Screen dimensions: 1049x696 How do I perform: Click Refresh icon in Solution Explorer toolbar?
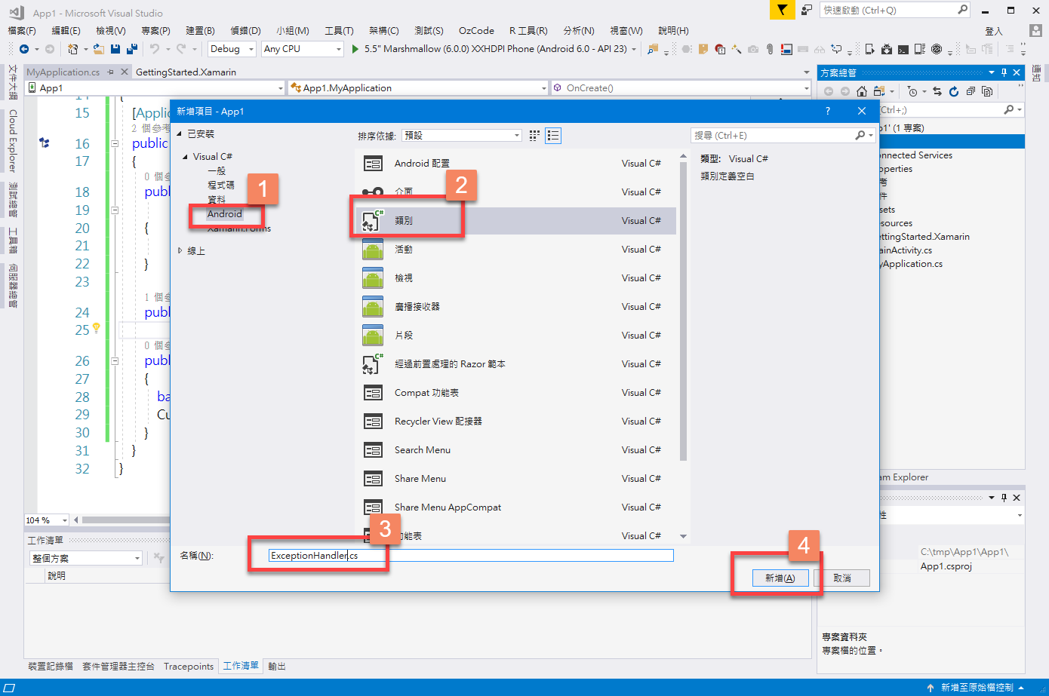954,91
